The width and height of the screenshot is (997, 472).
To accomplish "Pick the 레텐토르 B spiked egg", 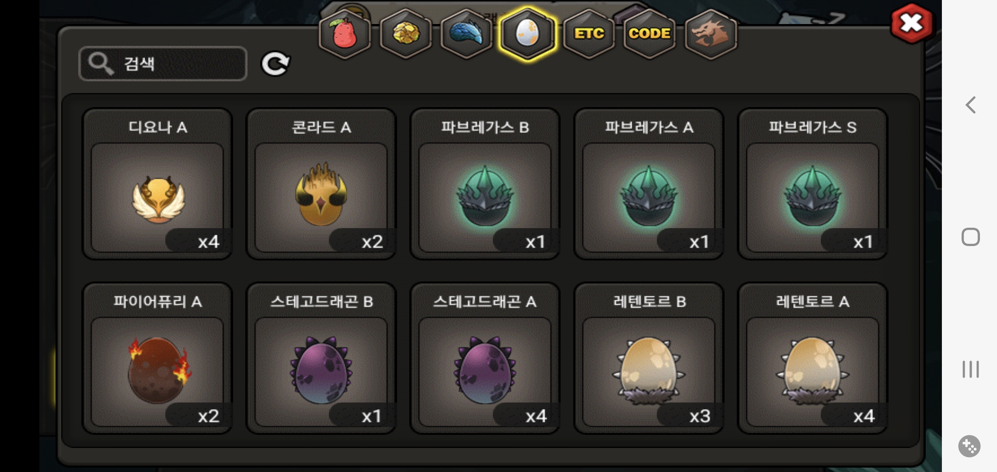I will [x=649, y=358].
